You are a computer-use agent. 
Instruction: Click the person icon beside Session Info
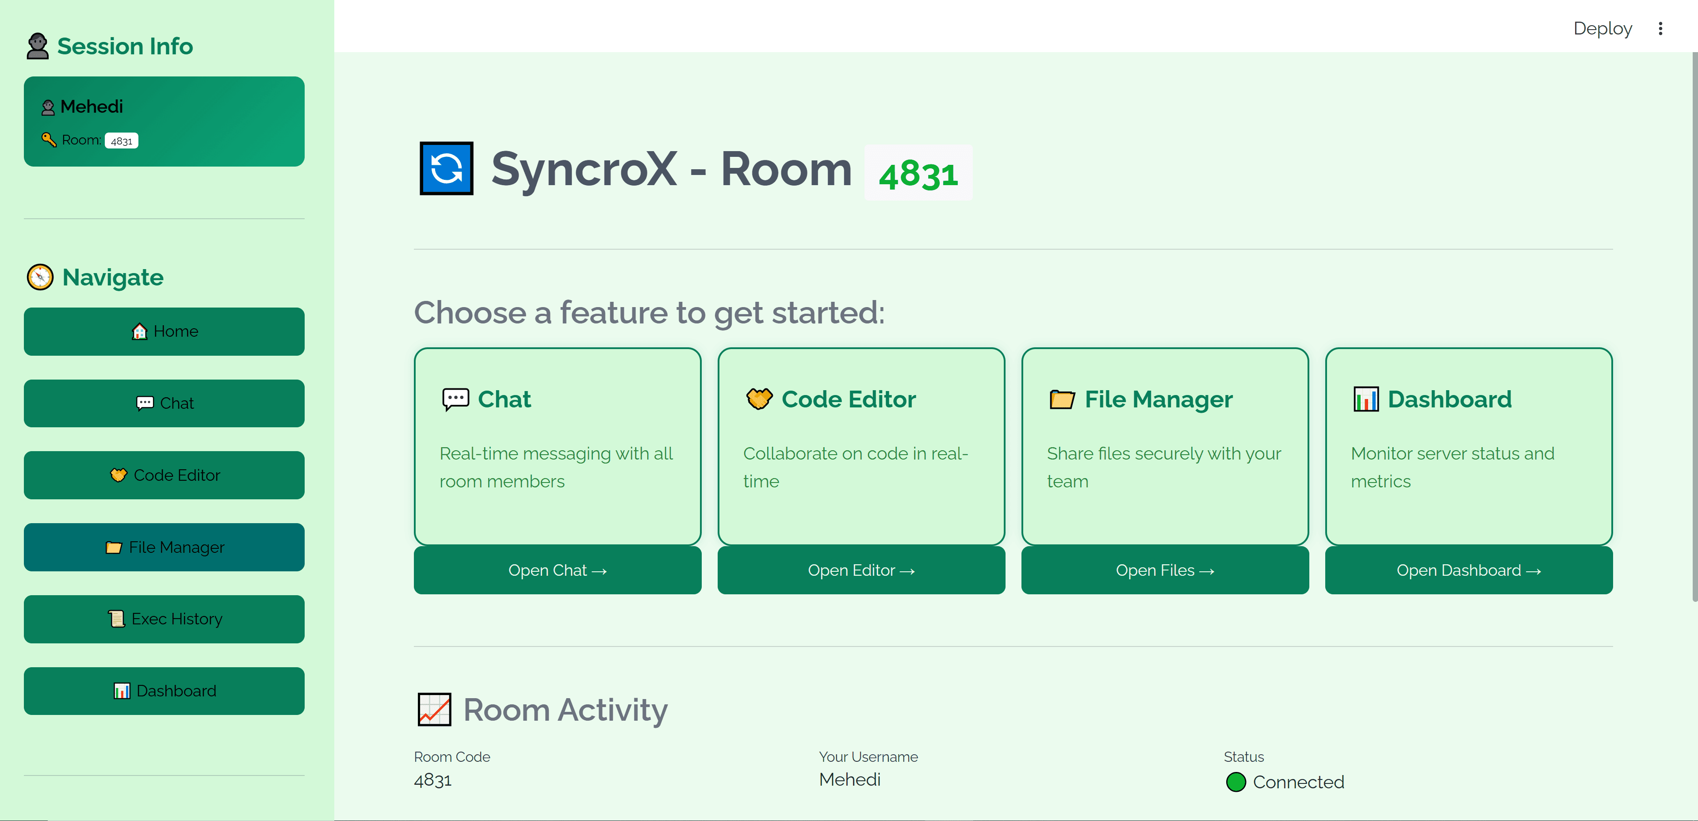point(38,46)
